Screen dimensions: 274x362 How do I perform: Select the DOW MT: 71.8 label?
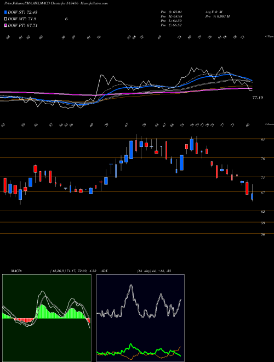tap(22, 19)
